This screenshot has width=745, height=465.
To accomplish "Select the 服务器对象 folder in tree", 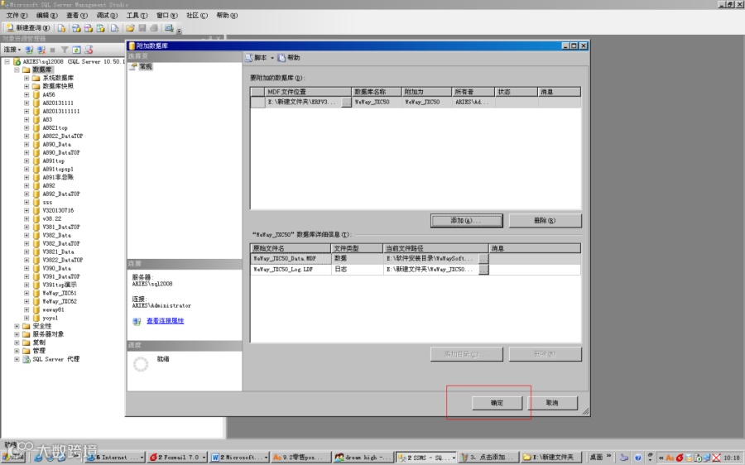I will [x=48, y=334].
